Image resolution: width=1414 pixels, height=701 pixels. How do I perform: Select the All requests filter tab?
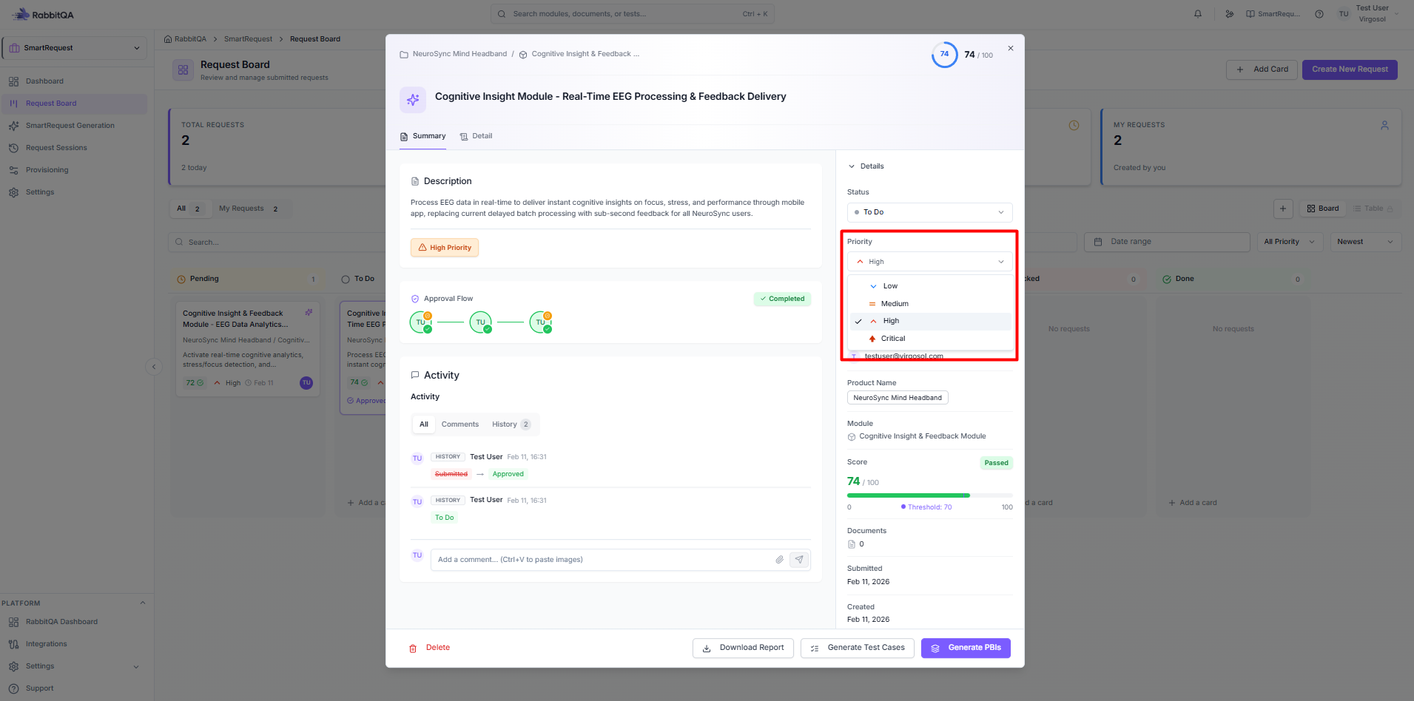click(189, 209)
